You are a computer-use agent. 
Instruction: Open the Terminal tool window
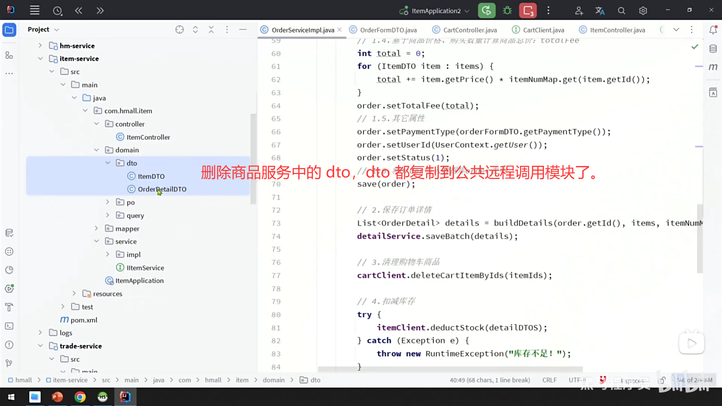[x=9, y=326]
